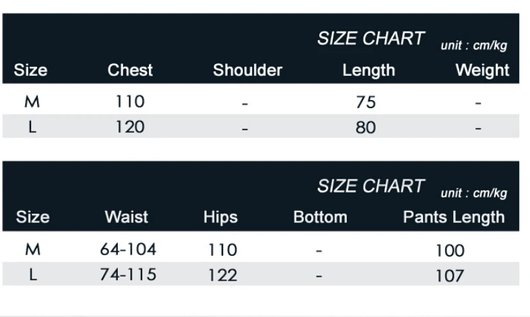Click the top SIZE CHART title
The image size is (530, 317).
pyautogui.click(x=370, y=39)
